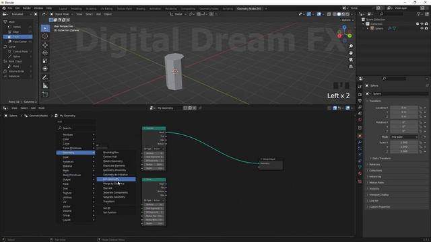Activate the 3D Cursor tool
The image size is (431, 242).
(x=45, y=36)
